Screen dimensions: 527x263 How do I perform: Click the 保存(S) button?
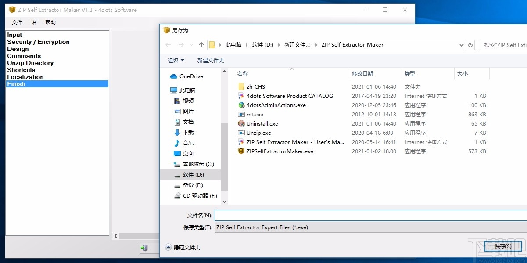click(x=502, y=246)
